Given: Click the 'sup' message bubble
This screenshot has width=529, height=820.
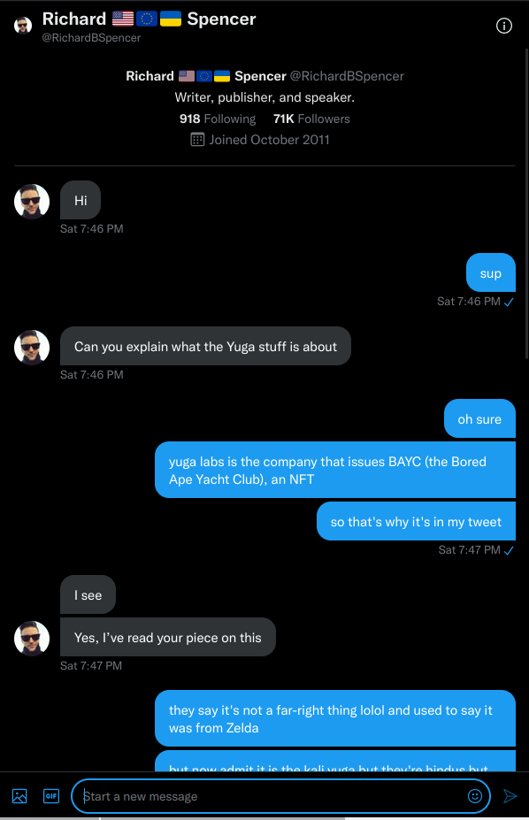Looking at the screenshot, I should point(490,272).
